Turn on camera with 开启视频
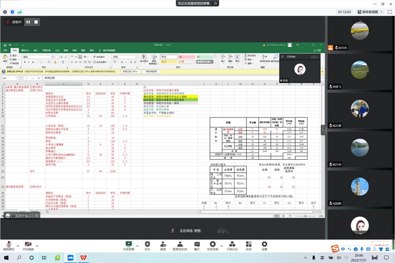395x263 pixels. point(28,244)
